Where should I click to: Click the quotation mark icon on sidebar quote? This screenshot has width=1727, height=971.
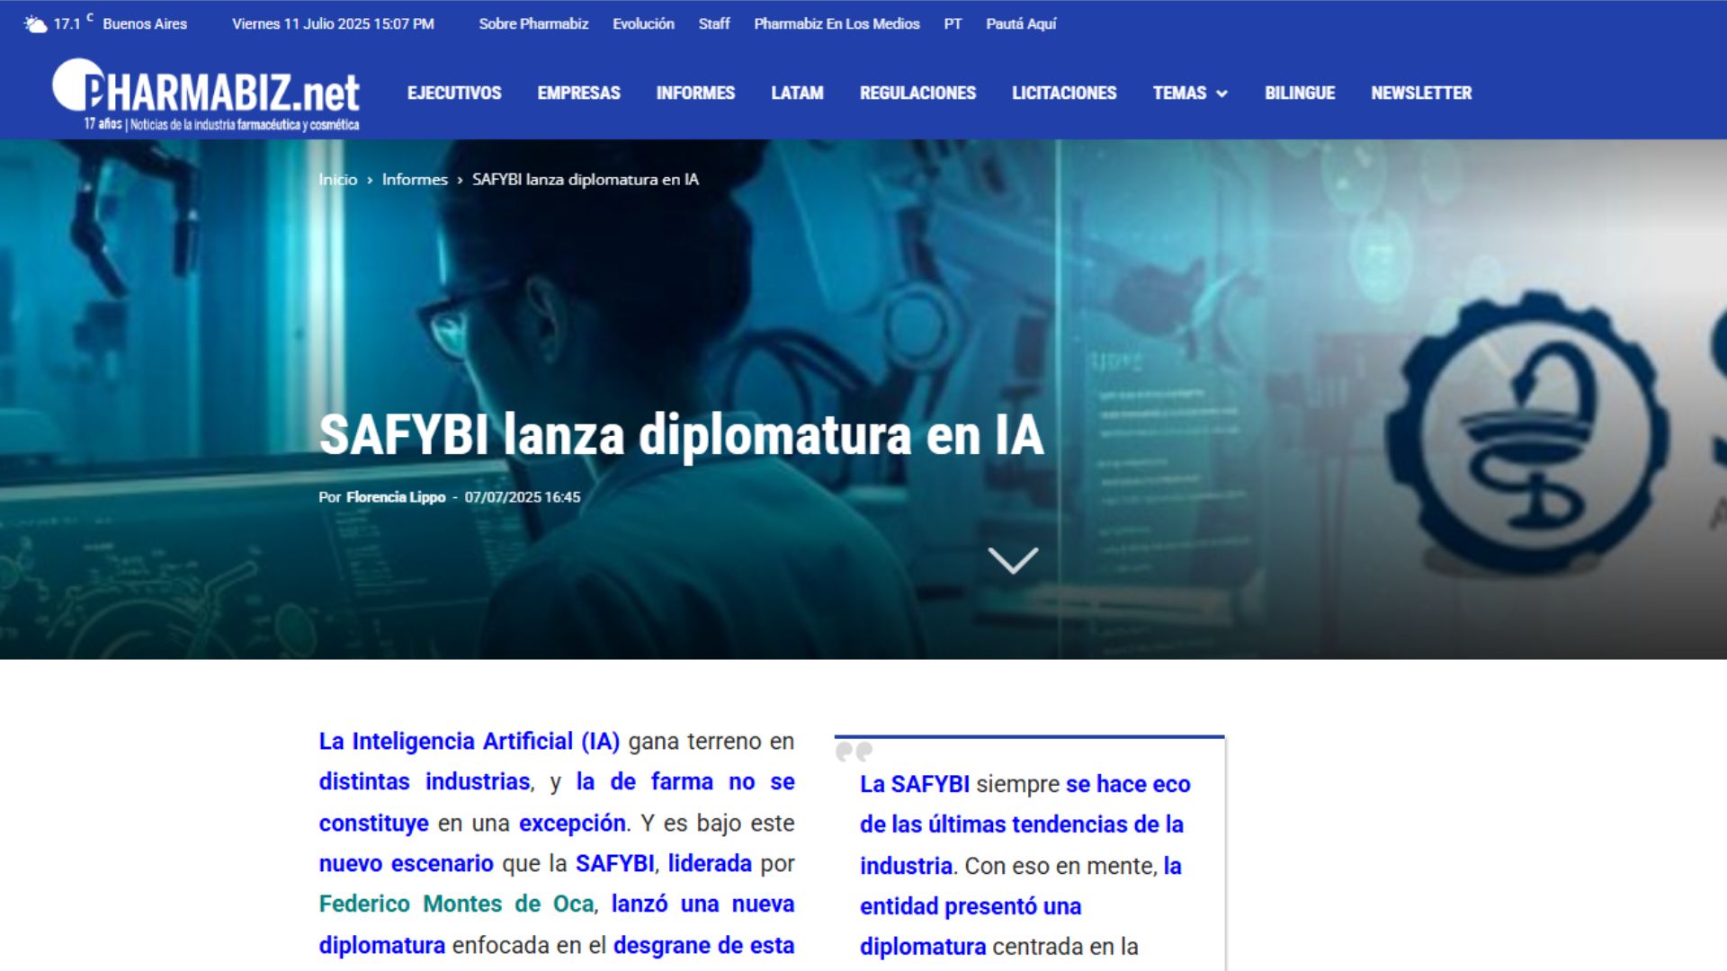(x=854, y=751)
